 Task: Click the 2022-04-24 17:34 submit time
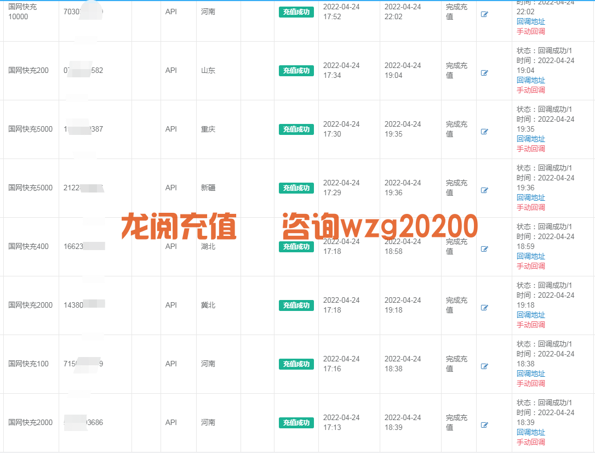pyautogui.click(x=341, y=70)
